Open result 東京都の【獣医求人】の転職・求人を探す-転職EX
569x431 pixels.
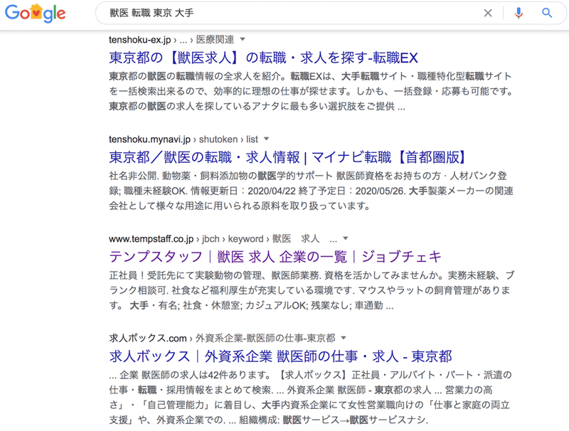pyautogui.click(x=263, y=58)
